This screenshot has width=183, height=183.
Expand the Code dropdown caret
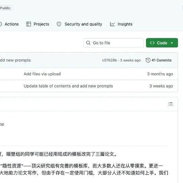pyautogui.click(x=172, y=43)
